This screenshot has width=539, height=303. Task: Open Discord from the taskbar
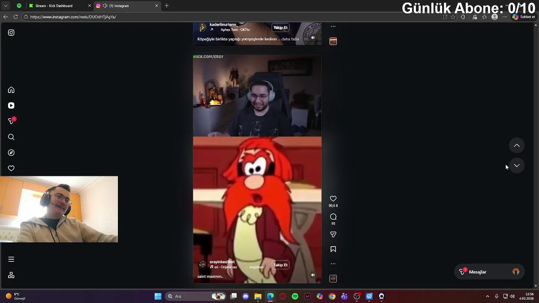tap(246, 296)
